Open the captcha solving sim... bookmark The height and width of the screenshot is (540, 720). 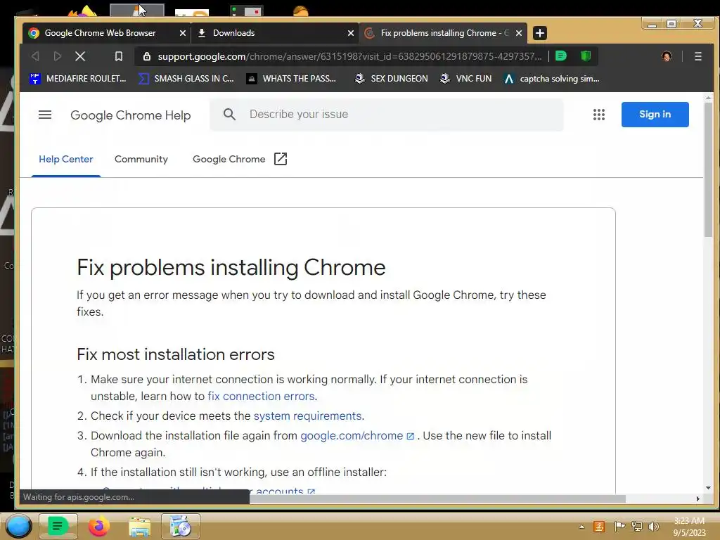(x=551, y=79)
